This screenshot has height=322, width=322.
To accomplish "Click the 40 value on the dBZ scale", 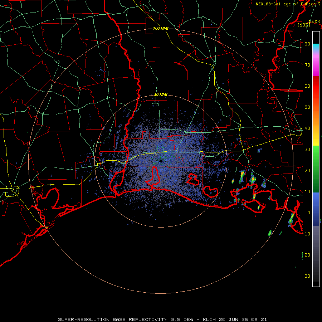I will [307, 128].
